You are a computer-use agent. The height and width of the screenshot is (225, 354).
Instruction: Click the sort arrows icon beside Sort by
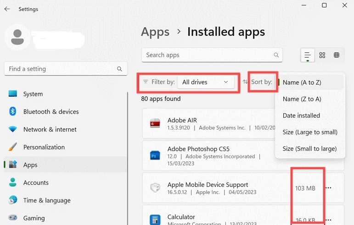[x=245, y=82]
